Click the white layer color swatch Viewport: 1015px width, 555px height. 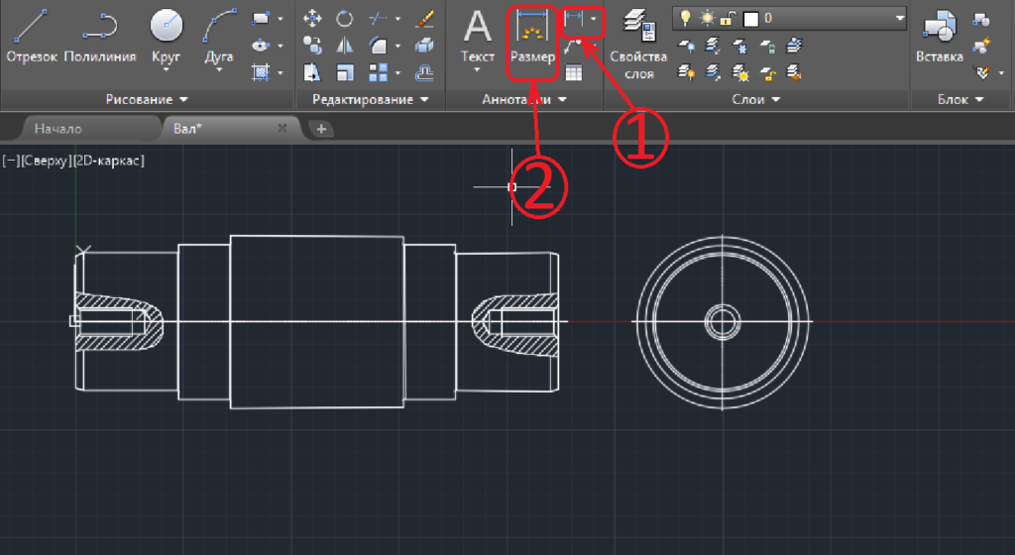coord(750,18)
